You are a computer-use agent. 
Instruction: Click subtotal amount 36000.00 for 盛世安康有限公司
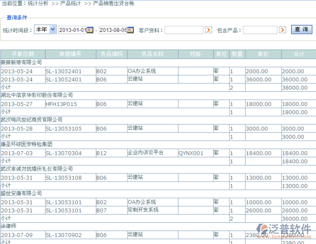[295, 219]
